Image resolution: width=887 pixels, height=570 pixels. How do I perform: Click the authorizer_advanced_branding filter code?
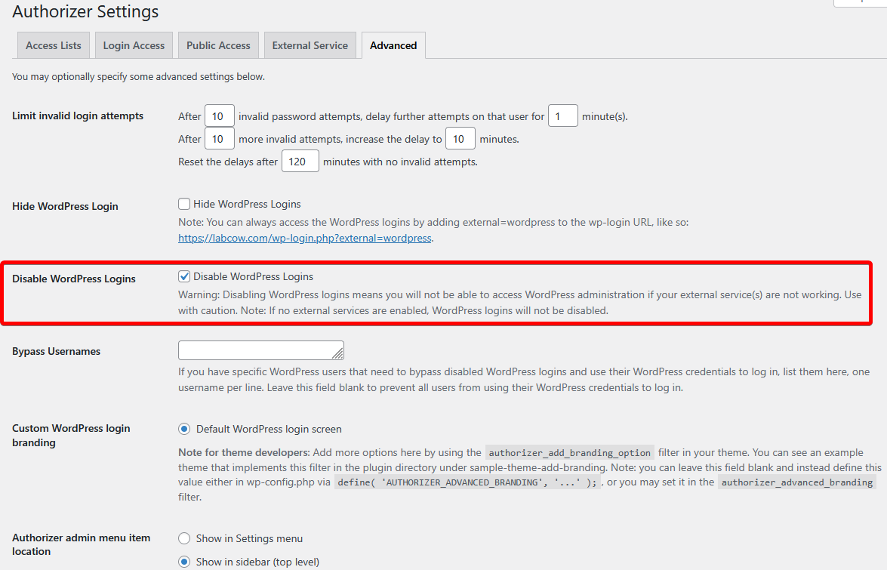point(797,482)
